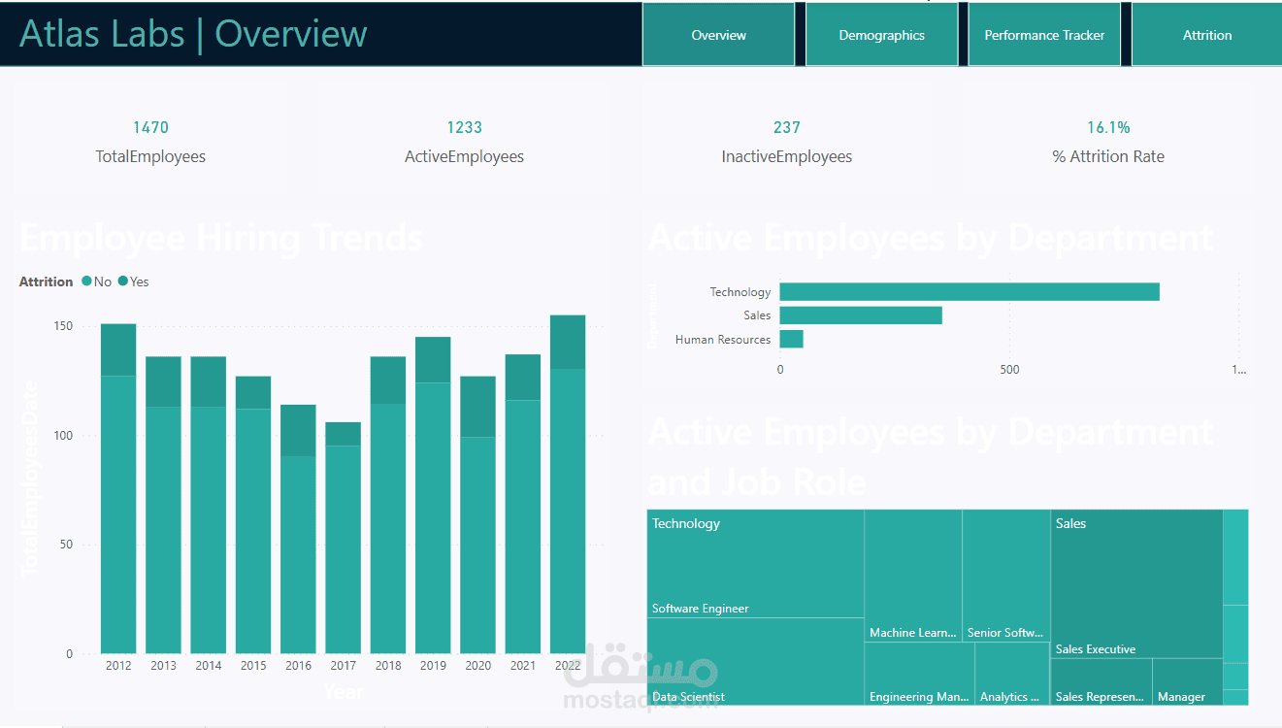
Task: Select the lower 'No' segment of 2016 column
Action: [298, 554]
